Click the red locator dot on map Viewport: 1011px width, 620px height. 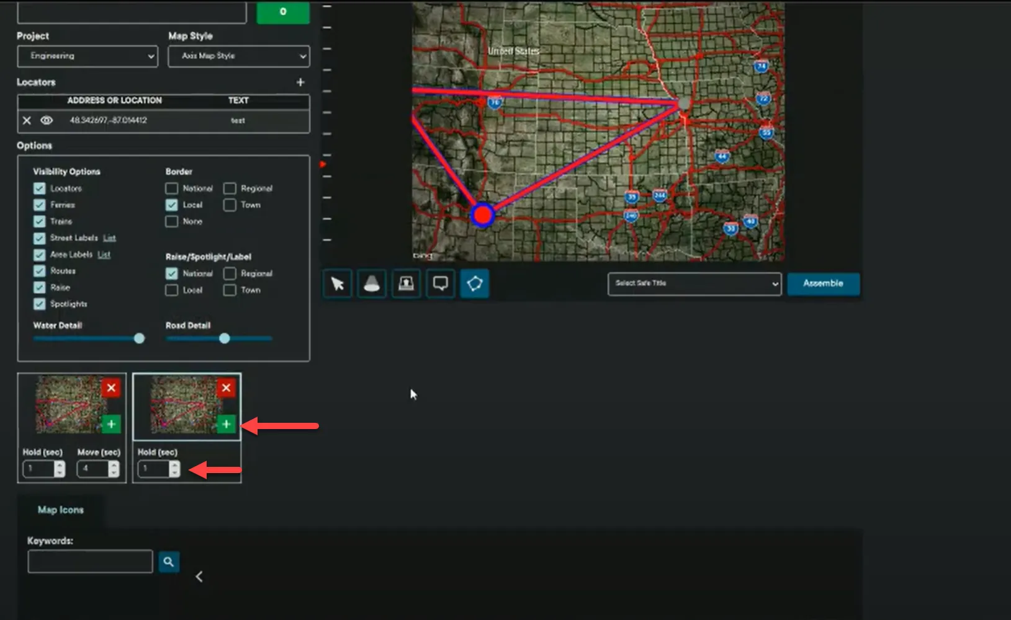pos(482,215)
